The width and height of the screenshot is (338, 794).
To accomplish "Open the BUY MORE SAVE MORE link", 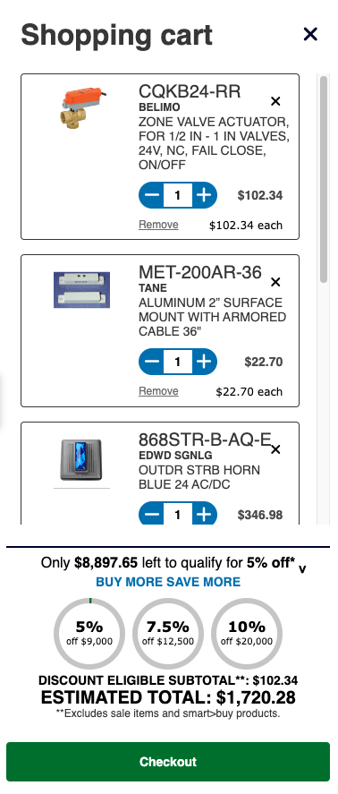I will pos(168,582).
